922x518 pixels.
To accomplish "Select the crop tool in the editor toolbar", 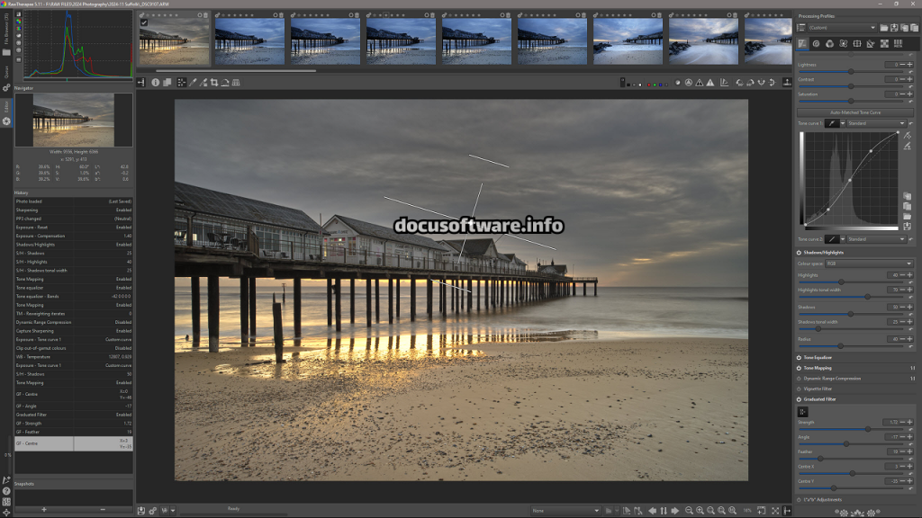I will [213, 82].
